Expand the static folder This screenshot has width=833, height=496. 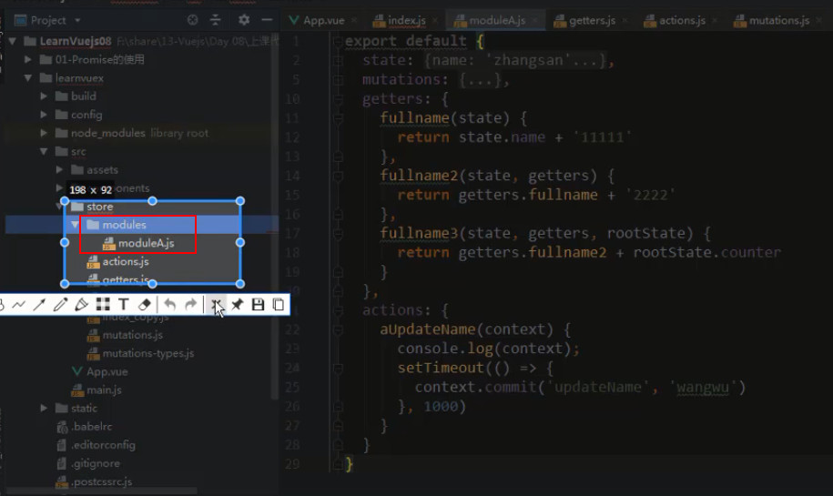click(44, 408)
